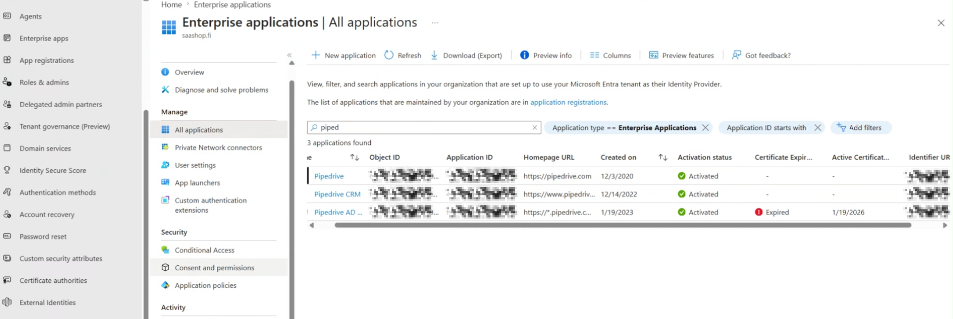Click the right arrow of table scrollbar
Screen dimensions: 953x319
(x=945, y=225)
